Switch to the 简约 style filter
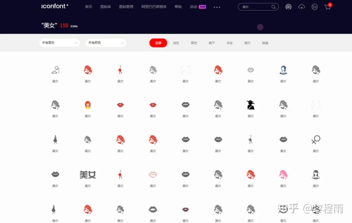352x223 pixels. coord(247,43)
